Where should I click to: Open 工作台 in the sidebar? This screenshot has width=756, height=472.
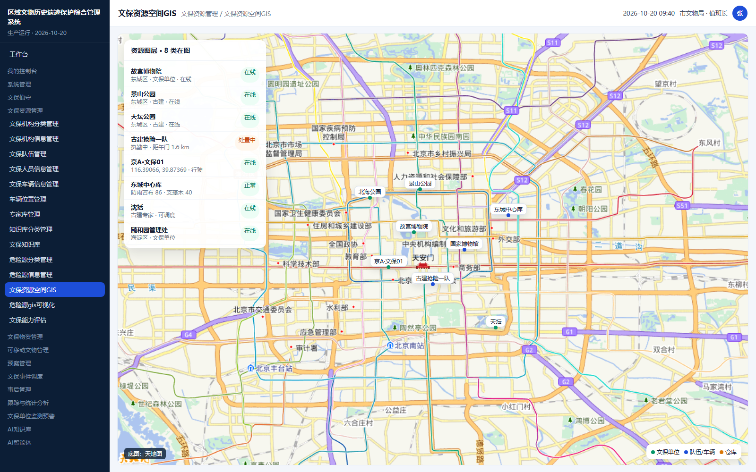click(x=55, y=54)
